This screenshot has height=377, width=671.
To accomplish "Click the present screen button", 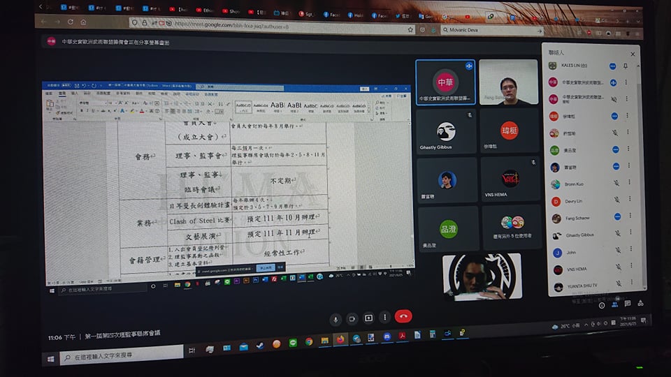I will [x=368, y=318].
